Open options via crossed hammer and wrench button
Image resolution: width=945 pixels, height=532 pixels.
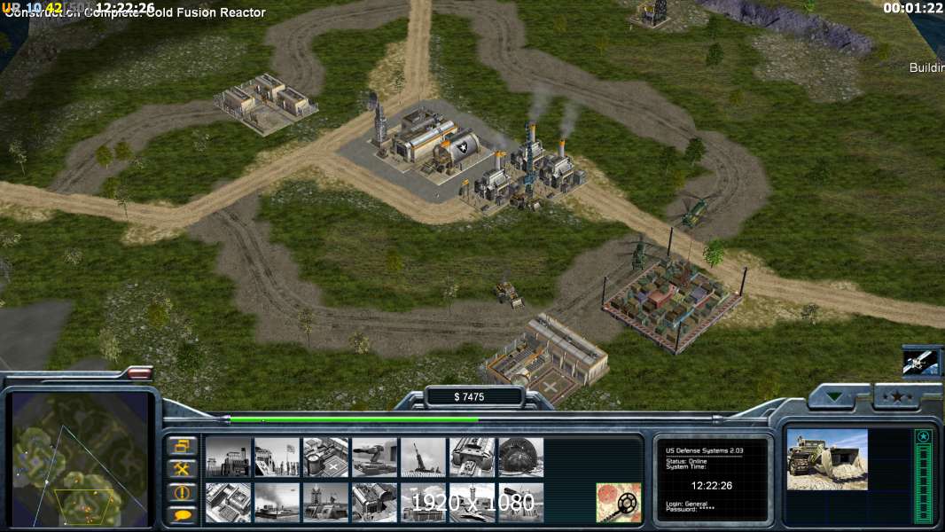[x=182, y=469]
